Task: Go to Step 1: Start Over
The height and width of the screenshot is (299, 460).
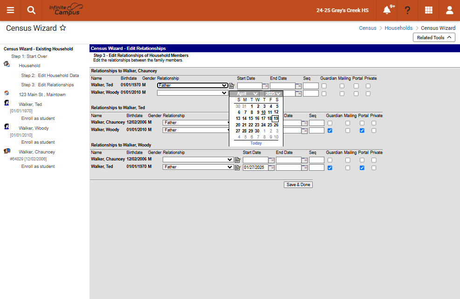Action: (x=29, y=56)
